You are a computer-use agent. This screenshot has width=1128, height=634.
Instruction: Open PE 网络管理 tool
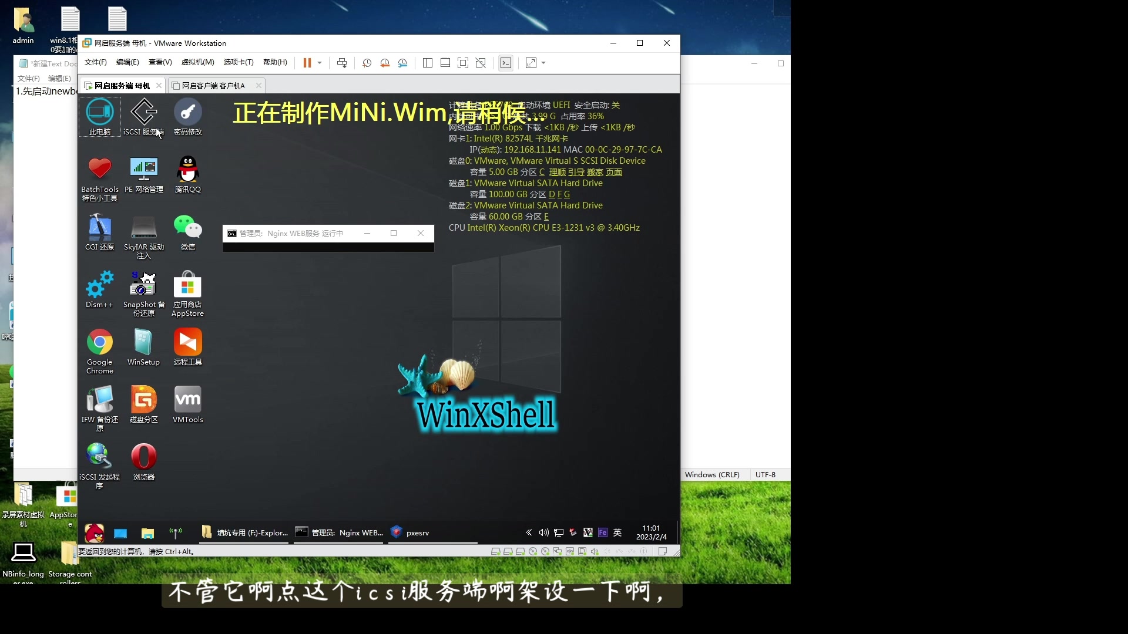pyautogui.click(x=143, y=170)
